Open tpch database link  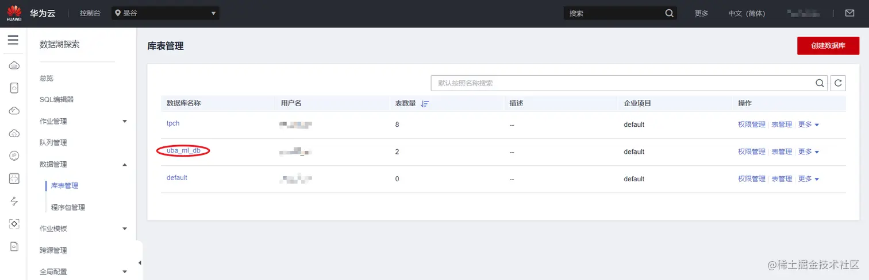pyautogui.click(x=173, y=124)
